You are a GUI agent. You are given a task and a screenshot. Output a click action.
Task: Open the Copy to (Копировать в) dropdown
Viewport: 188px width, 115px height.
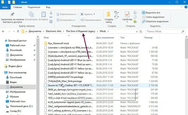point(67,20)
